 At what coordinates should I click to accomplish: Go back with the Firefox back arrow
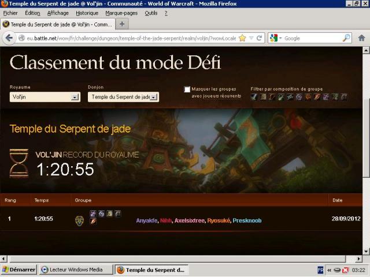9,38
